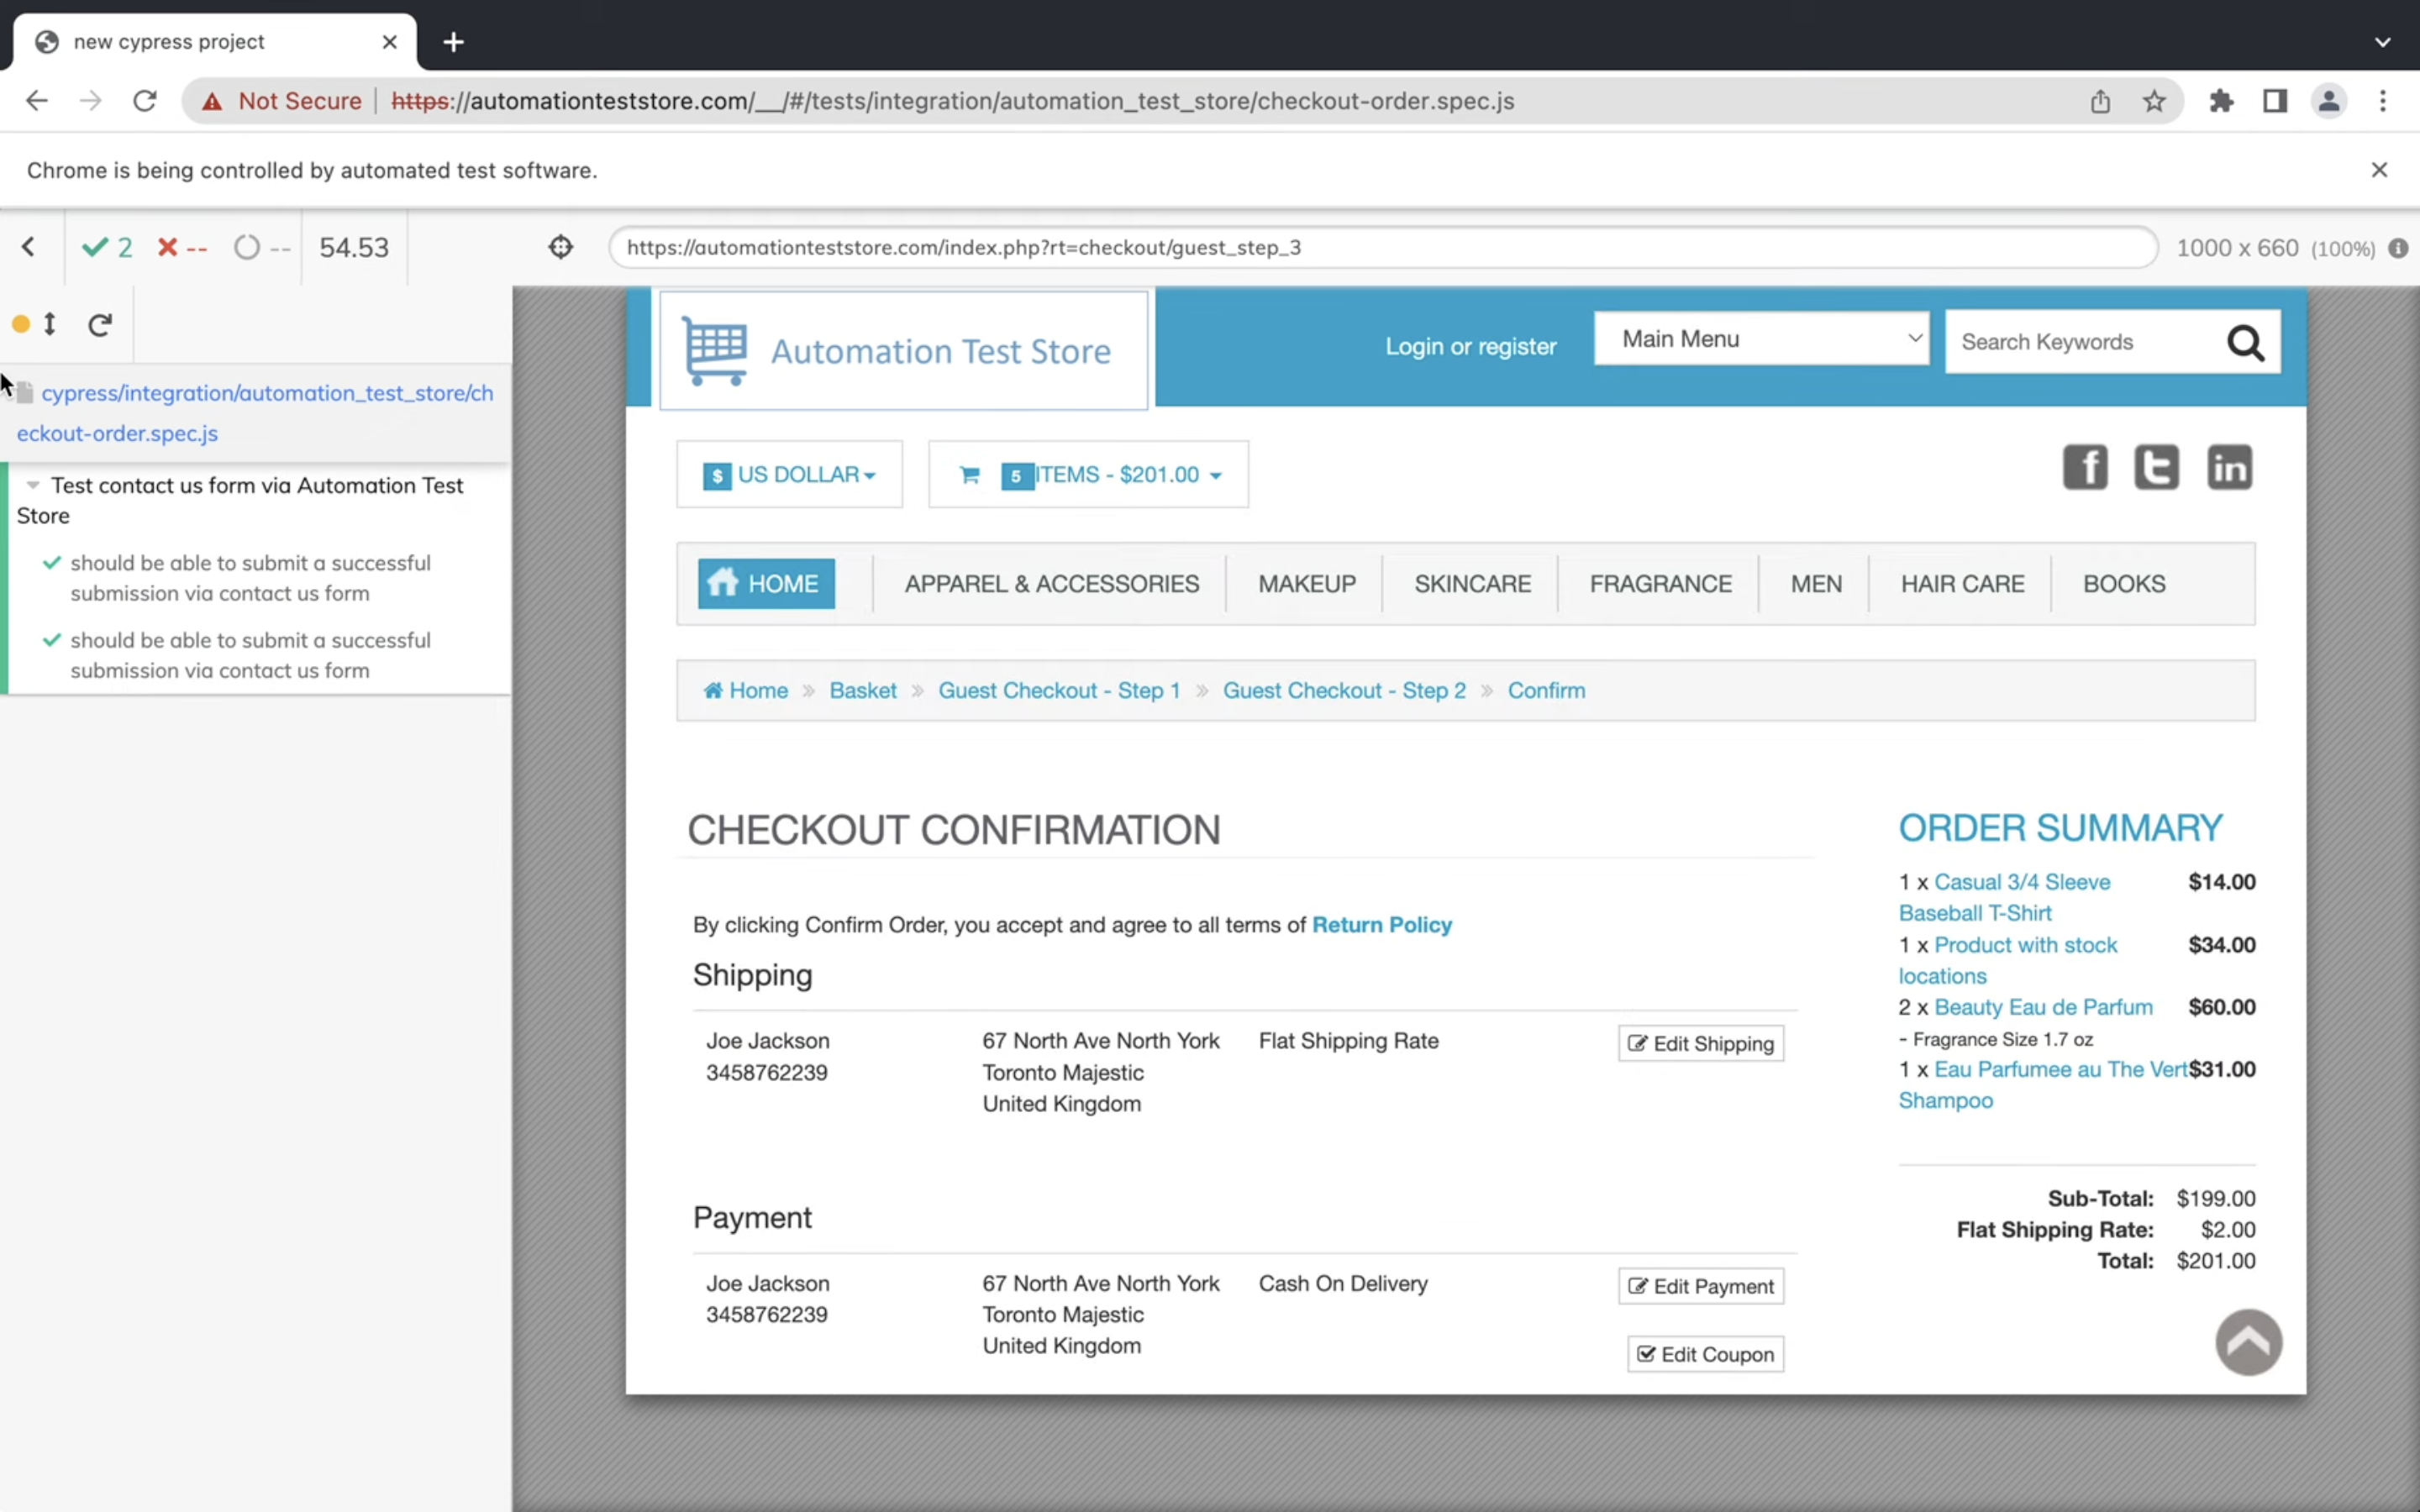The height and width of the screenshot is (1512, 2420).
Task: Open the cart items $201.00 dropdown
Action: (1088, 475)
